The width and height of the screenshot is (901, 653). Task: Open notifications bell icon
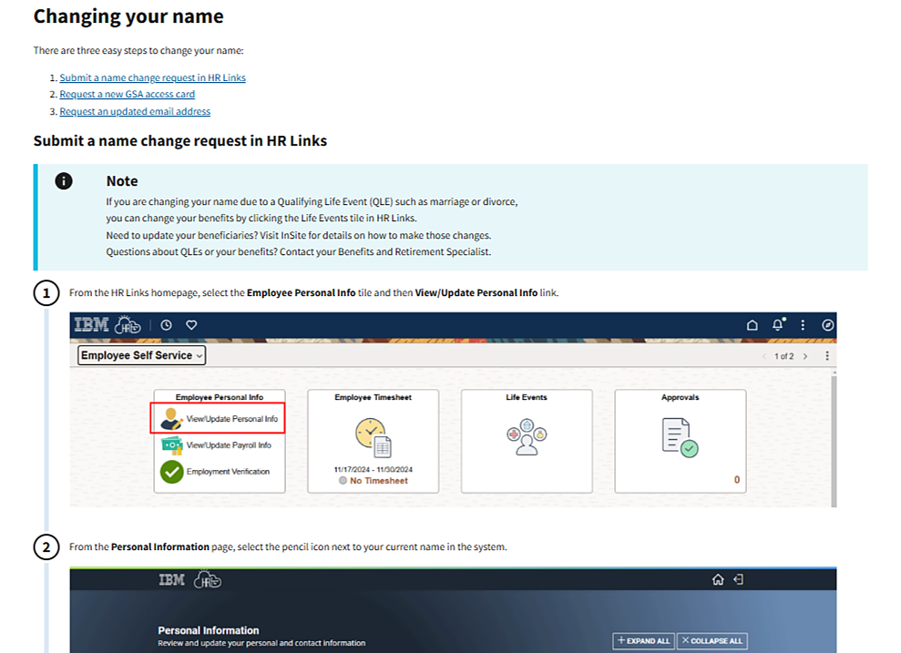[x=778, y=324]
